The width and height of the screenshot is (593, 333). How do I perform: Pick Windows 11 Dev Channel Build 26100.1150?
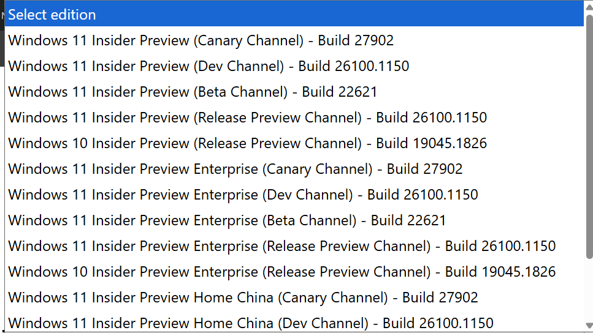(x=294, y=66)
